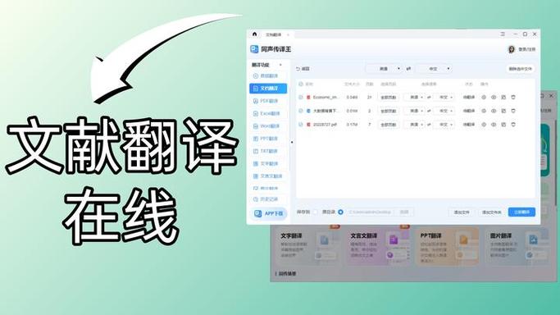Click circular translate icon in 20220727.pdf row
Screen dimensions: 560x315
484,125
